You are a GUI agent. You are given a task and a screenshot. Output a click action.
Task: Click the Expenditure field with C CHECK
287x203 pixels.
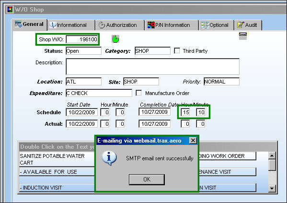click(x=99, y=93)
